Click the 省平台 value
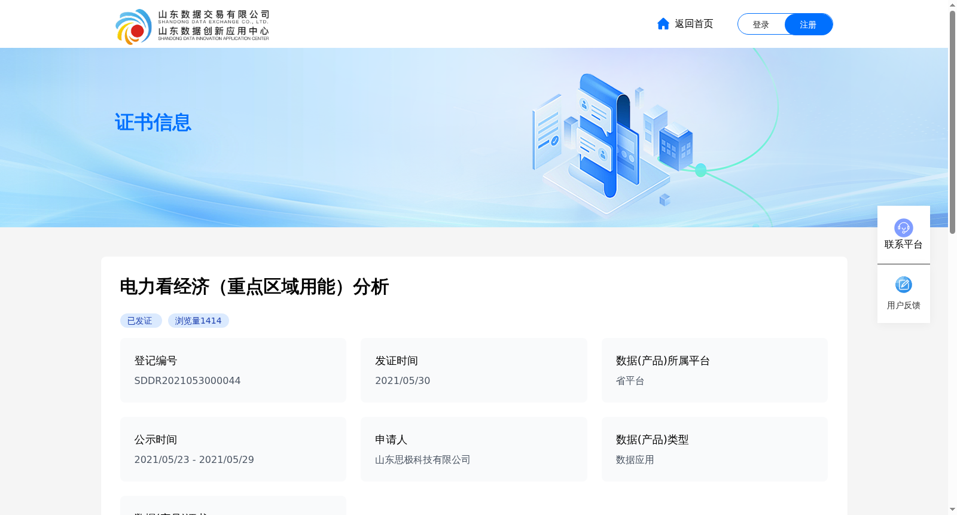Viewport: 957px width, 515px height. point(630,381)
